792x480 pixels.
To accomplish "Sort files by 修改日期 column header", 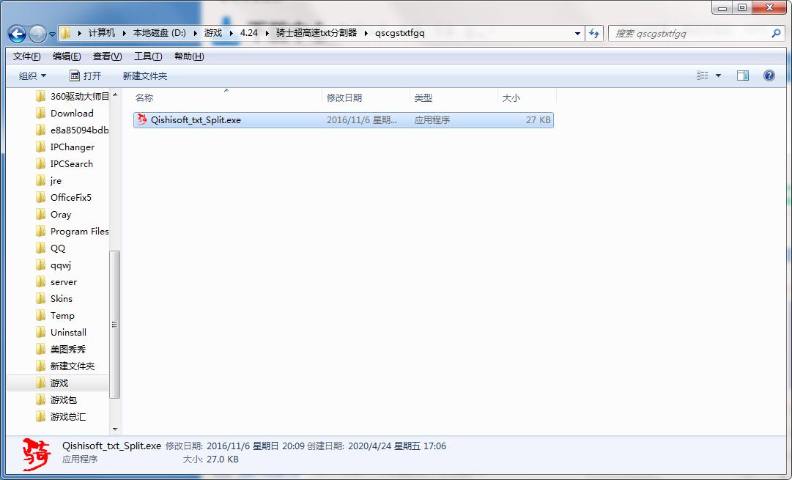I will (344, 97).
